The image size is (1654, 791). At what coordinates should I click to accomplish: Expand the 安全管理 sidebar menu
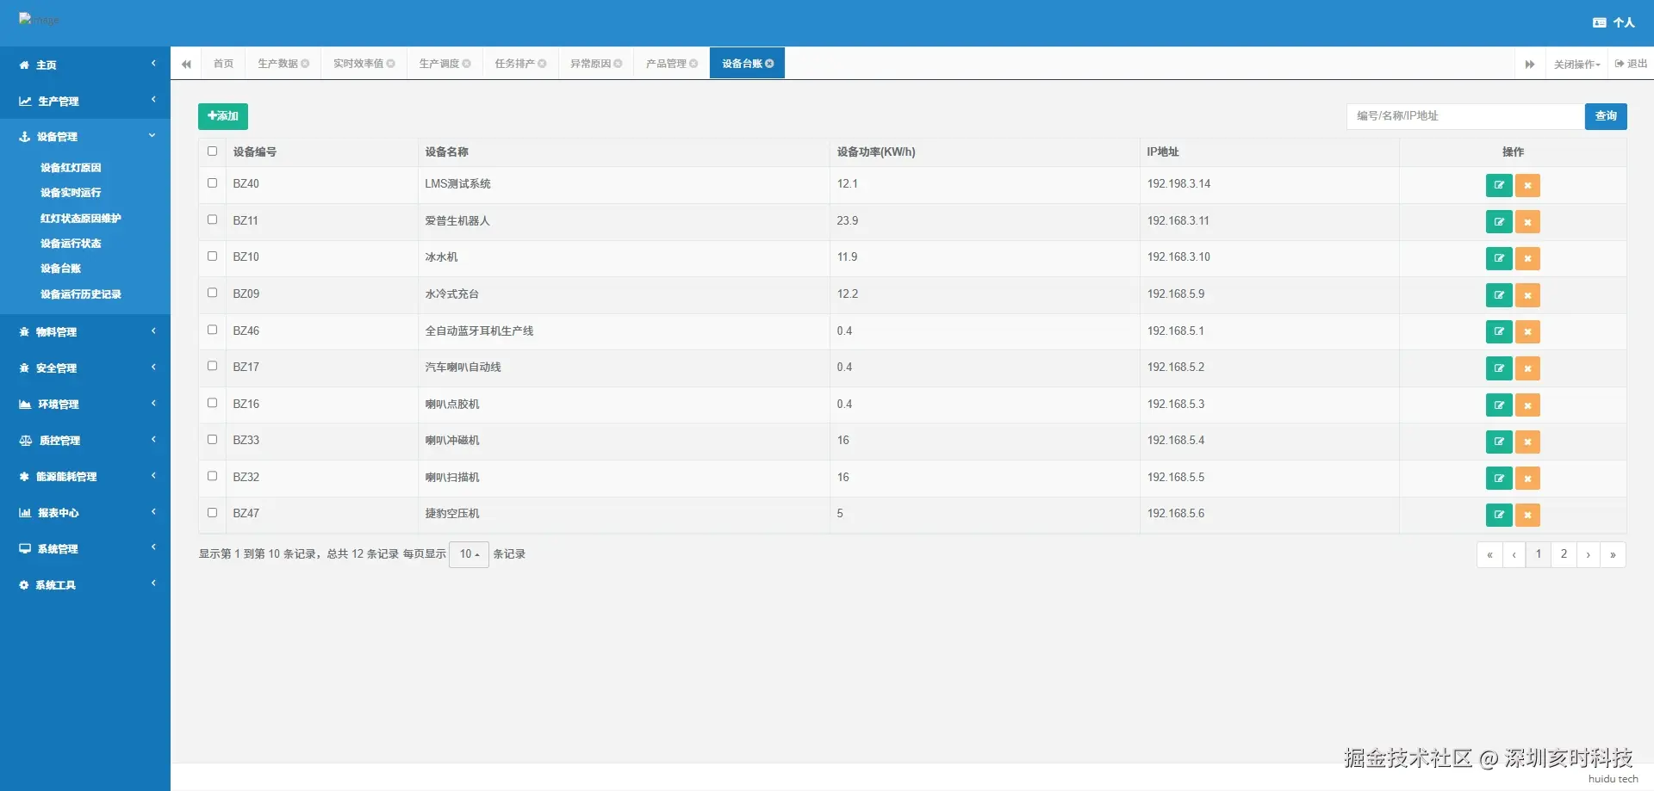click(85, 368)
